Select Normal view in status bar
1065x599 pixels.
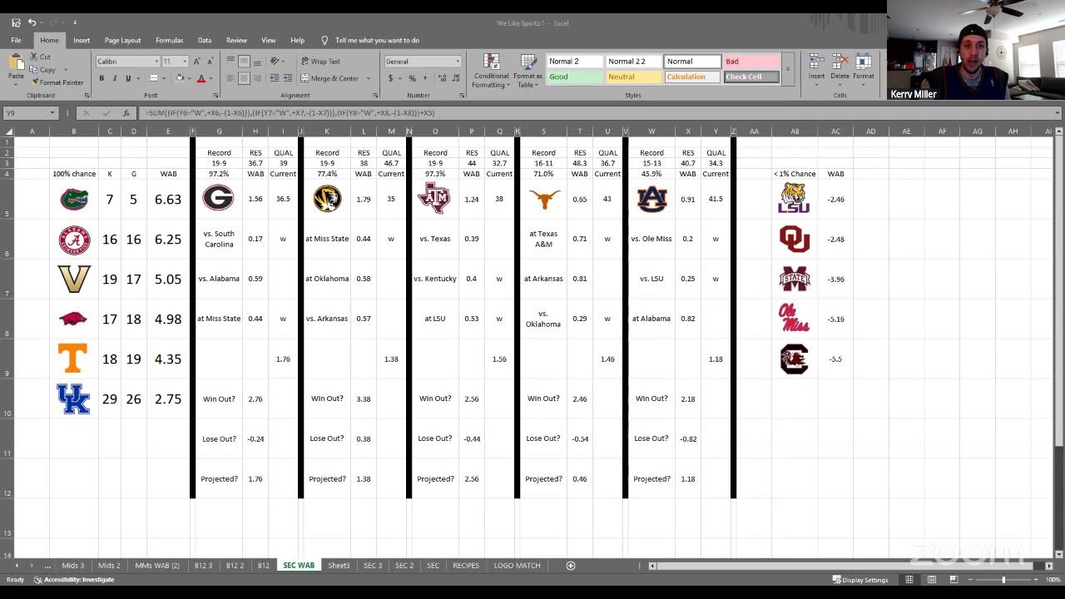click(909, 580)
